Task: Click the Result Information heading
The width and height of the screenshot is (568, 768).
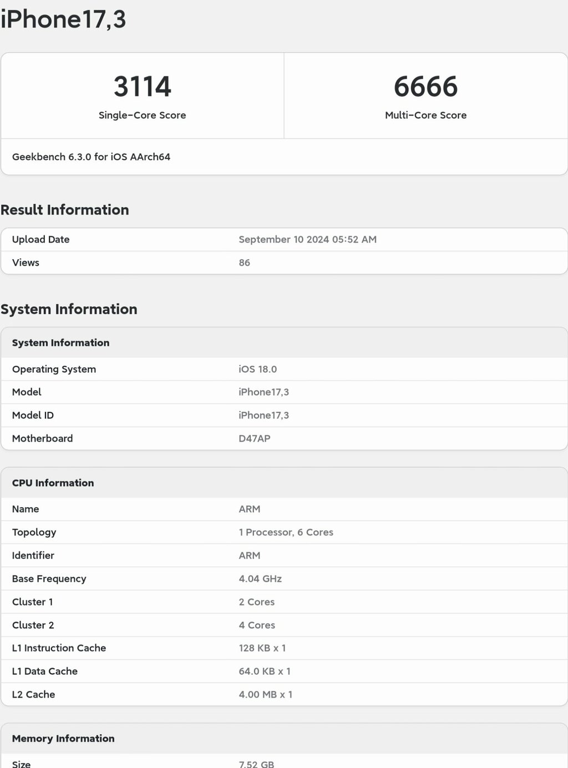Action: 65,210
